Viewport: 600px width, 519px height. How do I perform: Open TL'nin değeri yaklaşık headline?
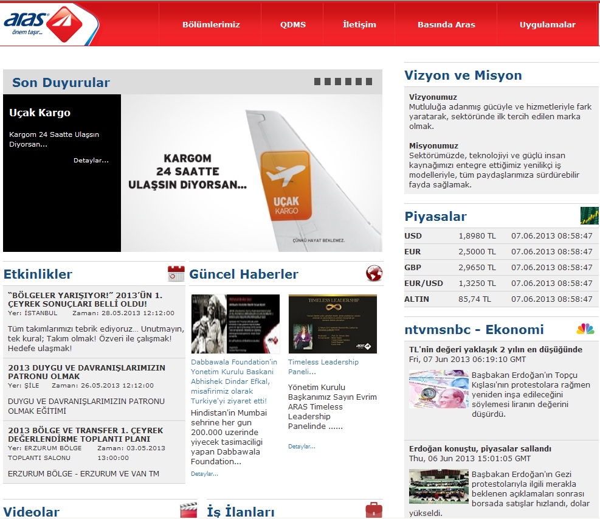495,349
